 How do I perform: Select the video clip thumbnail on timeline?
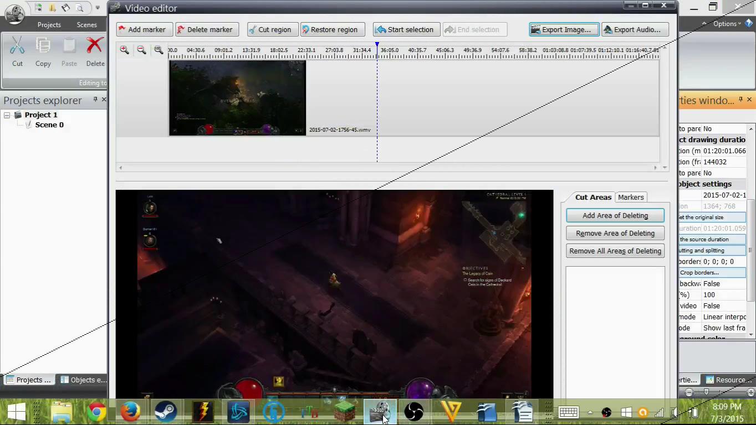pyautogui.click(x=237, y=97)
